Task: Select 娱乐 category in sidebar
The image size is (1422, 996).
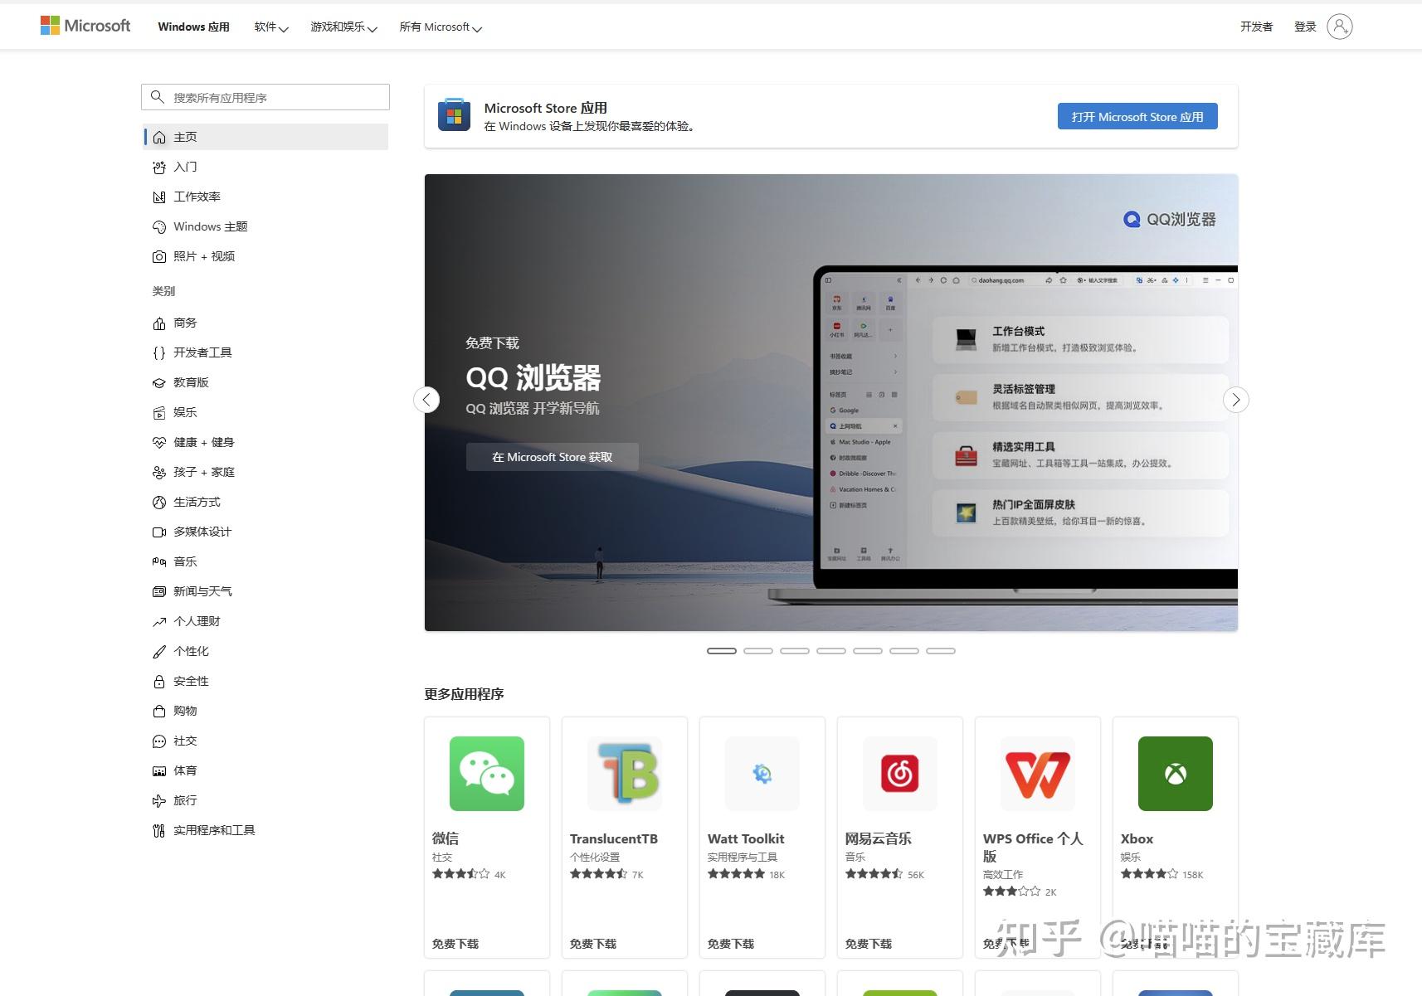Action: coord(265,412)
